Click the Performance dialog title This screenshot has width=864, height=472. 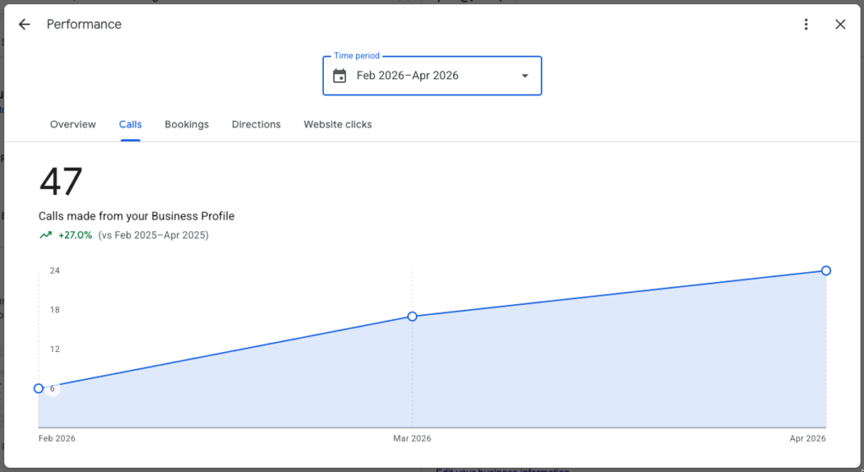tap(84, 24)
